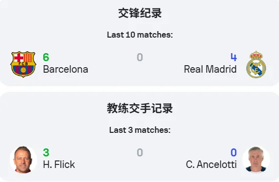Click Barcelona's green win count 6
279x182 pixels.
[x=46, y=57]
